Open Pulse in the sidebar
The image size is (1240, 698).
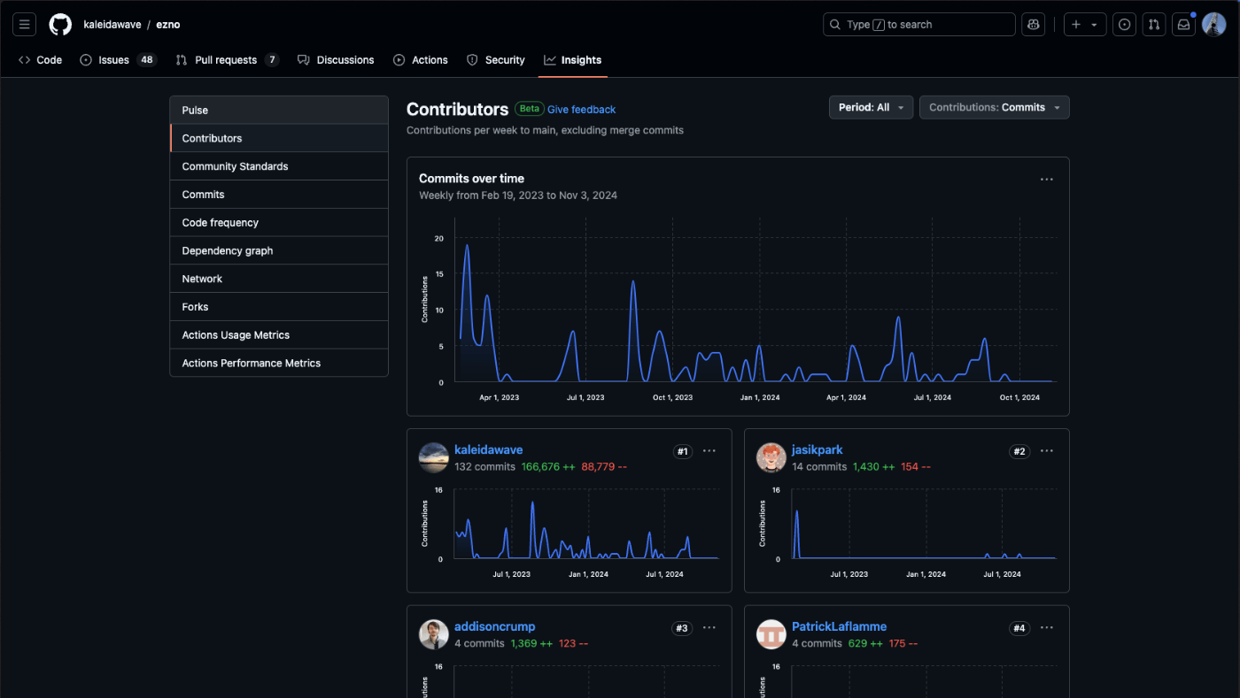tap(279, 111)
